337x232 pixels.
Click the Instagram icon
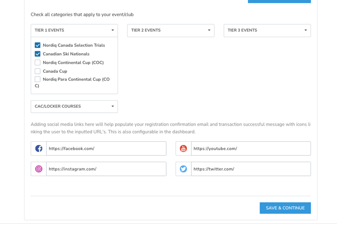pos(39,169)
